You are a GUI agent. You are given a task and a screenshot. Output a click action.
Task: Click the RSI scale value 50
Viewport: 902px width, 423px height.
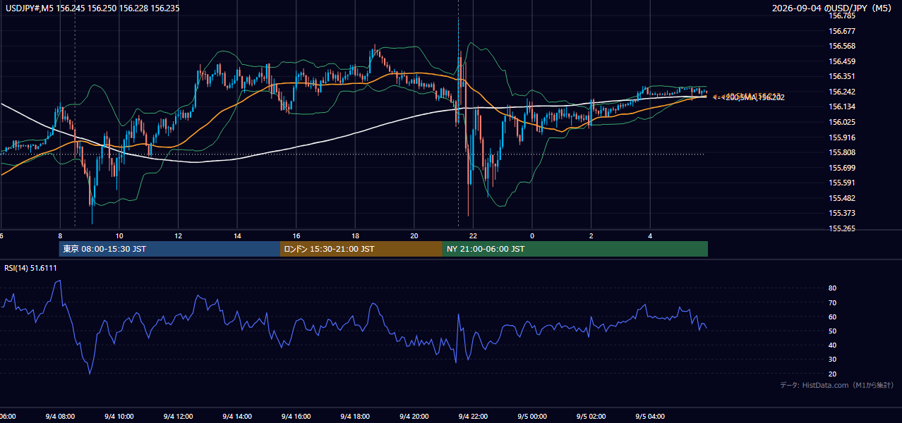pos(832,331)
